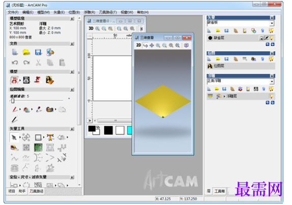Move vector layer up with blue up arrow
This screenshot has width=292, height=205.
click(268, 44)
